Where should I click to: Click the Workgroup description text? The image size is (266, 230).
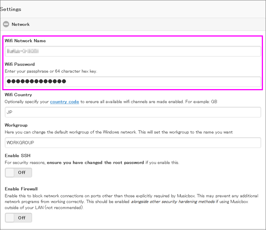tap(119, 132)
